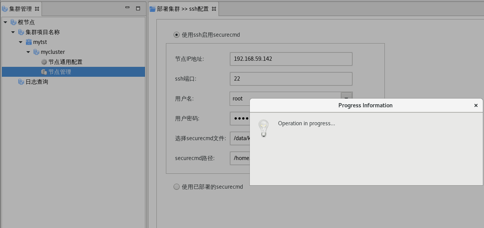Viewport: 484px width, 228px height.
Task: Click the 节点IP地址 input field
Action: click(x=291, y=59)
